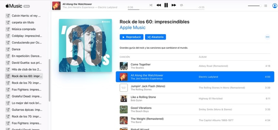The width and height of the screenshot is (278, 130).
Task: Click the playlist icon beside Dance
Action: [8, 49]
